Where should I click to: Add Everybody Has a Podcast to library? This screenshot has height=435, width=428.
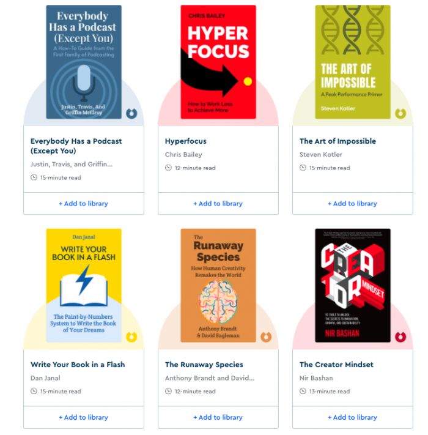83,204
